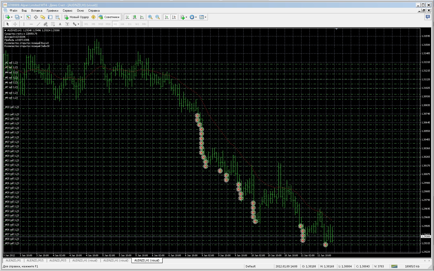Open the arrows objects dropdown arrow
The width and height of the screenshot is (434, 271).
point(78,24)
